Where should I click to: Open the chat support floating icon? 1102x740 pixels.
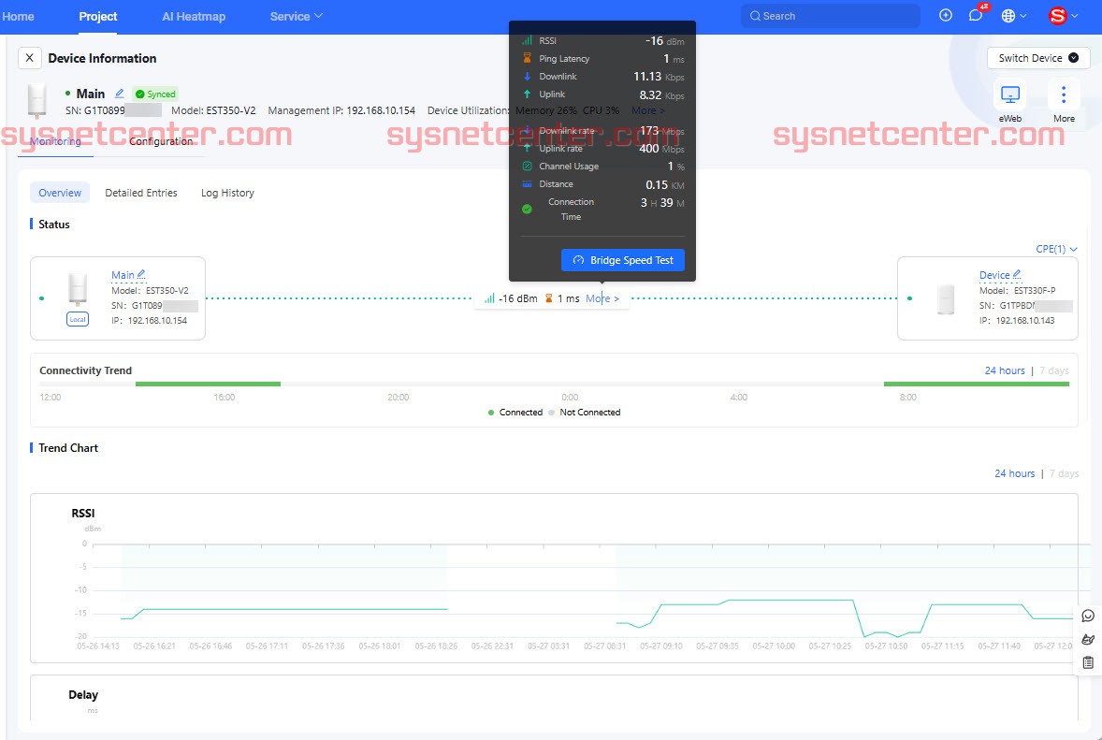click(1088, 616)
